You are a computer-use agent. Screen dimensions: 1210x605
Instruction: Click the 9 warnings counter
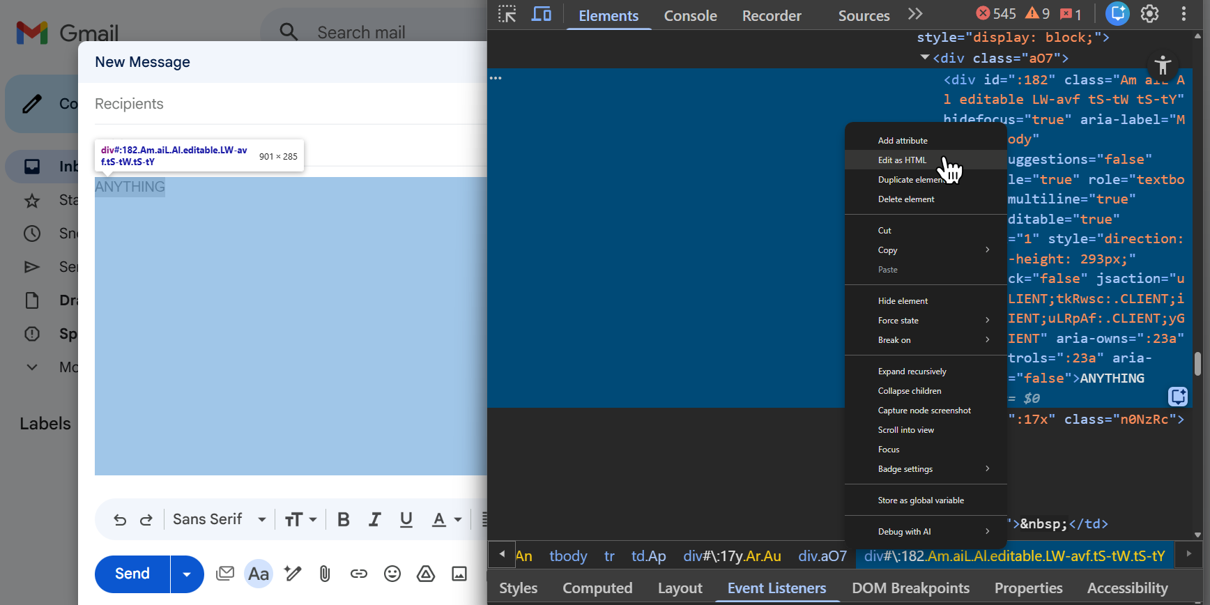pos(1038,13)
